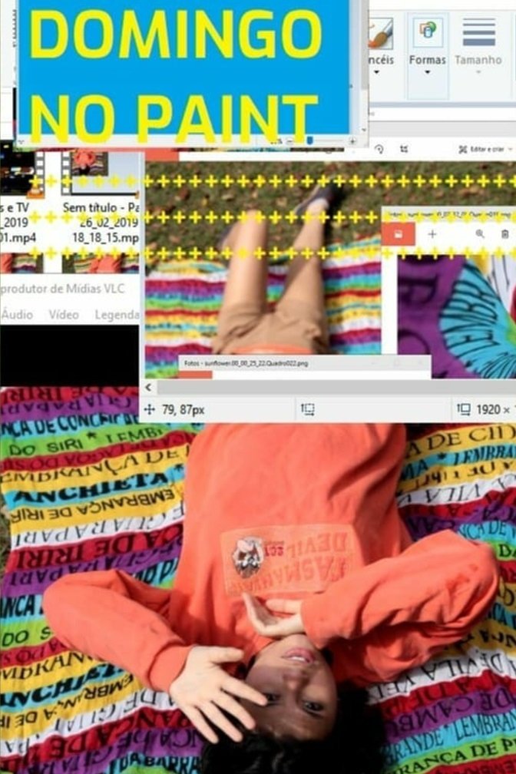The image size is (516, 774).
Task: Click the Paint zoom slider handle
Action: coord(309,141)
